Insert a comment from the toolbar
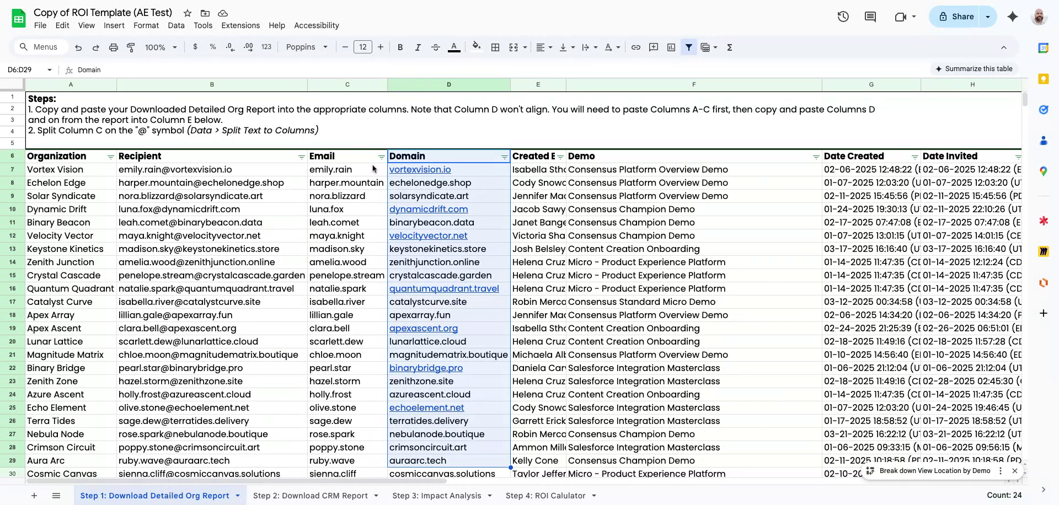This screenshot has height=505, width=1059. click(x=653, y=47)
